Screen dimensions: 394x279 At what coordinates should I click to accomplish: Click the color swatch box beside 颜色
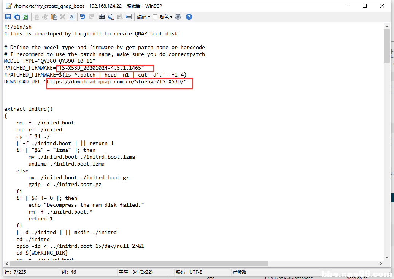[x=155, y=17]
